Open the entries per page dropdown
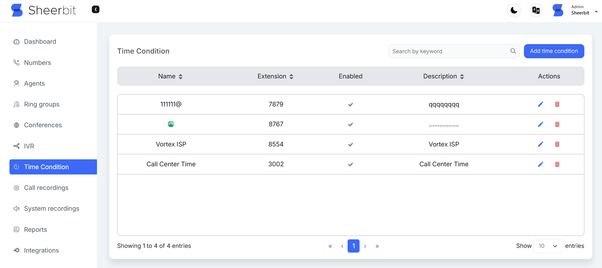 pos(548,246)
